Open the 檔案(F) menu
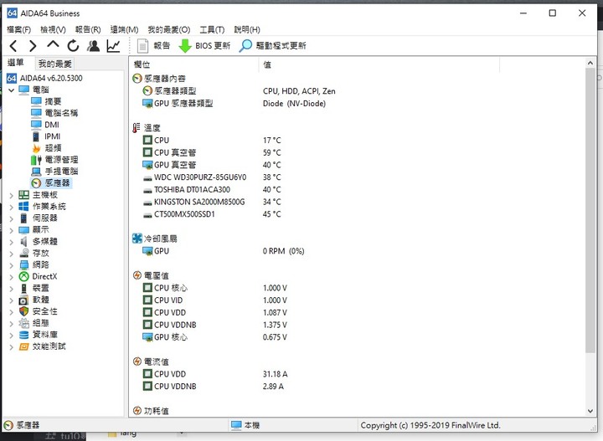 coord(18,29)
